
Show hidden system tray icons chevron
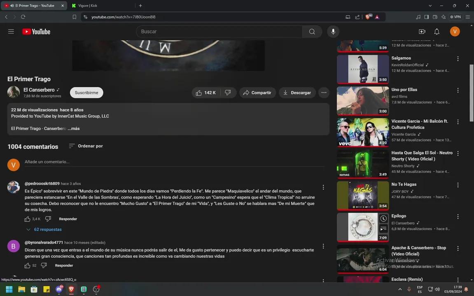click(400, 289)
